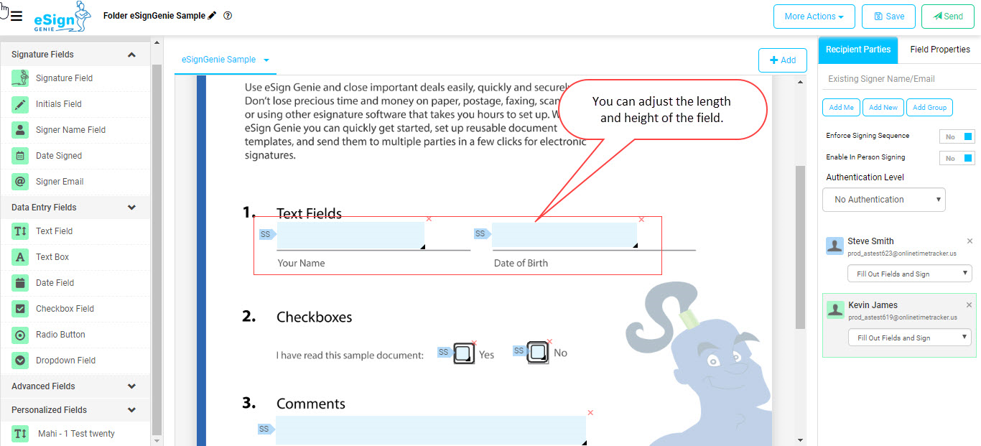This screenshot has width=981, height=446.
Task: Click the left fields panel scrollbar
Action: point(157,248)
